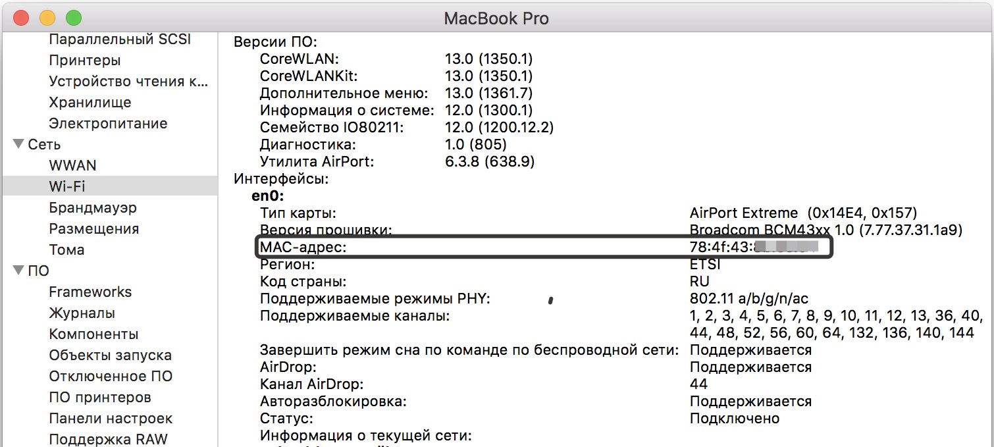Viewport: 994px width, 447px height.
Task: Click the Диагностика: label
Action: 308,144
